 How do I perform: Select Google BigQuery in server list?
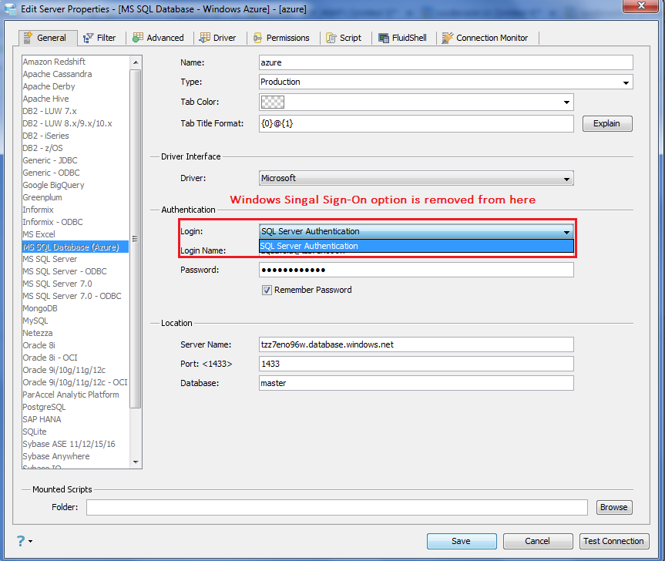(53, 185)
